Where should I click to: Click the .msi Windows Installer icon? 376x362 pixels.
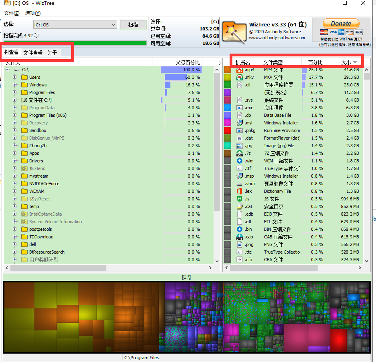click(x=240, y=123)
